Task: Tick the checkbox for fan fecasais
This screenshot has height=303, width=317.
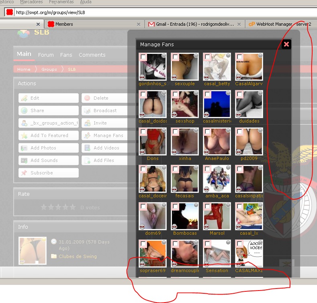Action: [175, 169]
